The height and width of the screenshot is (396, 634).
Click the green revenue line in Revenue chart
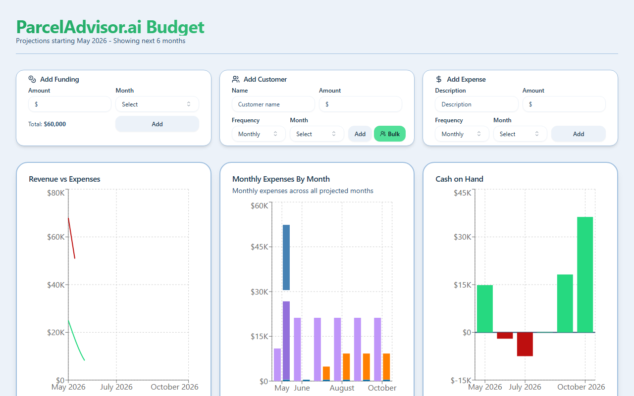[76, 342]
